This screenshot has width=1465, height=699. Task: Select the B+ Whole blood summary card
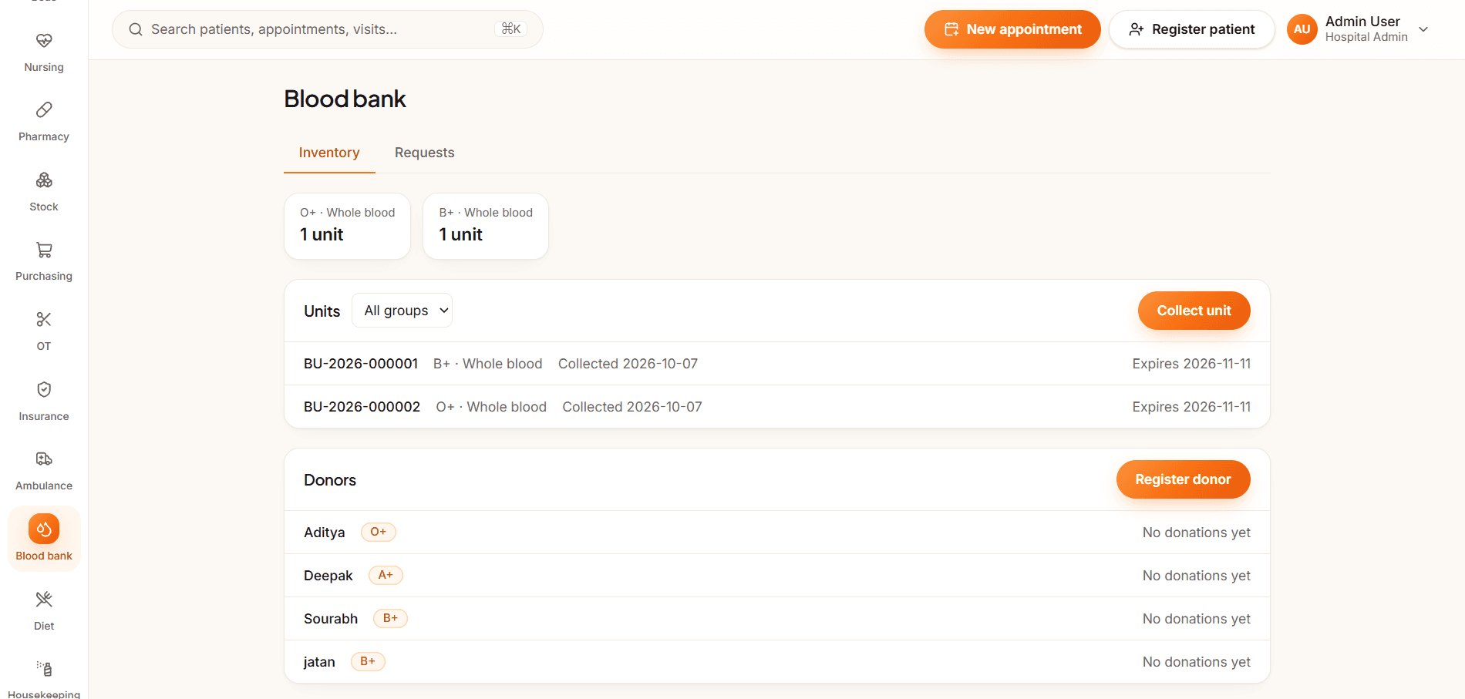point(486,226)
